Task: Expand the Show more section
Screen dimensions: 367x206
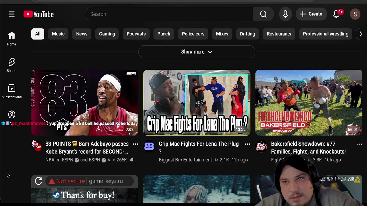Action: pyautogui.click(x=197, y=52)
